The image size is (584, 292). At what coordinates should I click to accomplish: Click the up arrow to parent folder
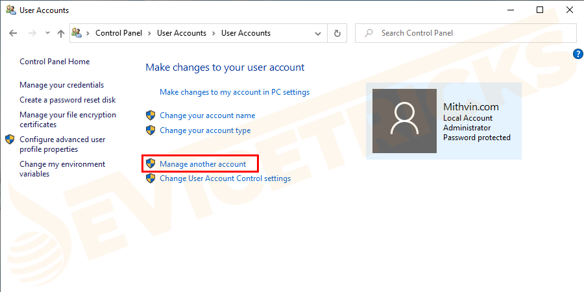(61, 33)
